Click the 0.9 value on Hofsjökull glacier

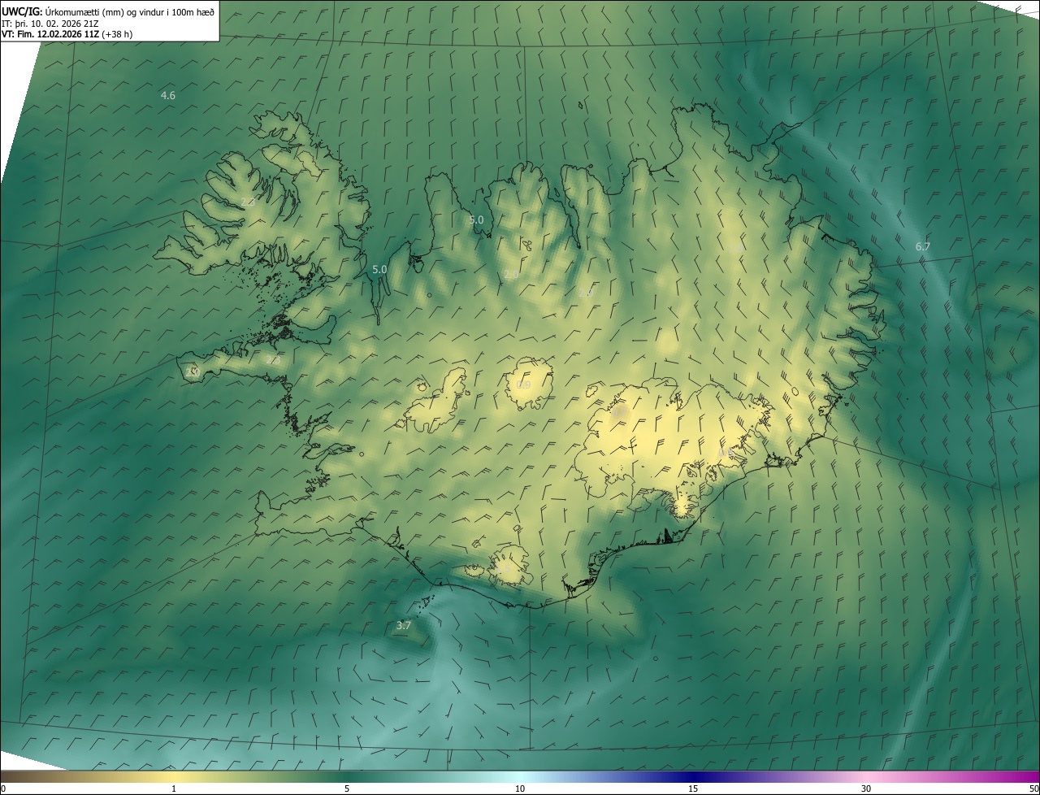[x=524, y=384]
